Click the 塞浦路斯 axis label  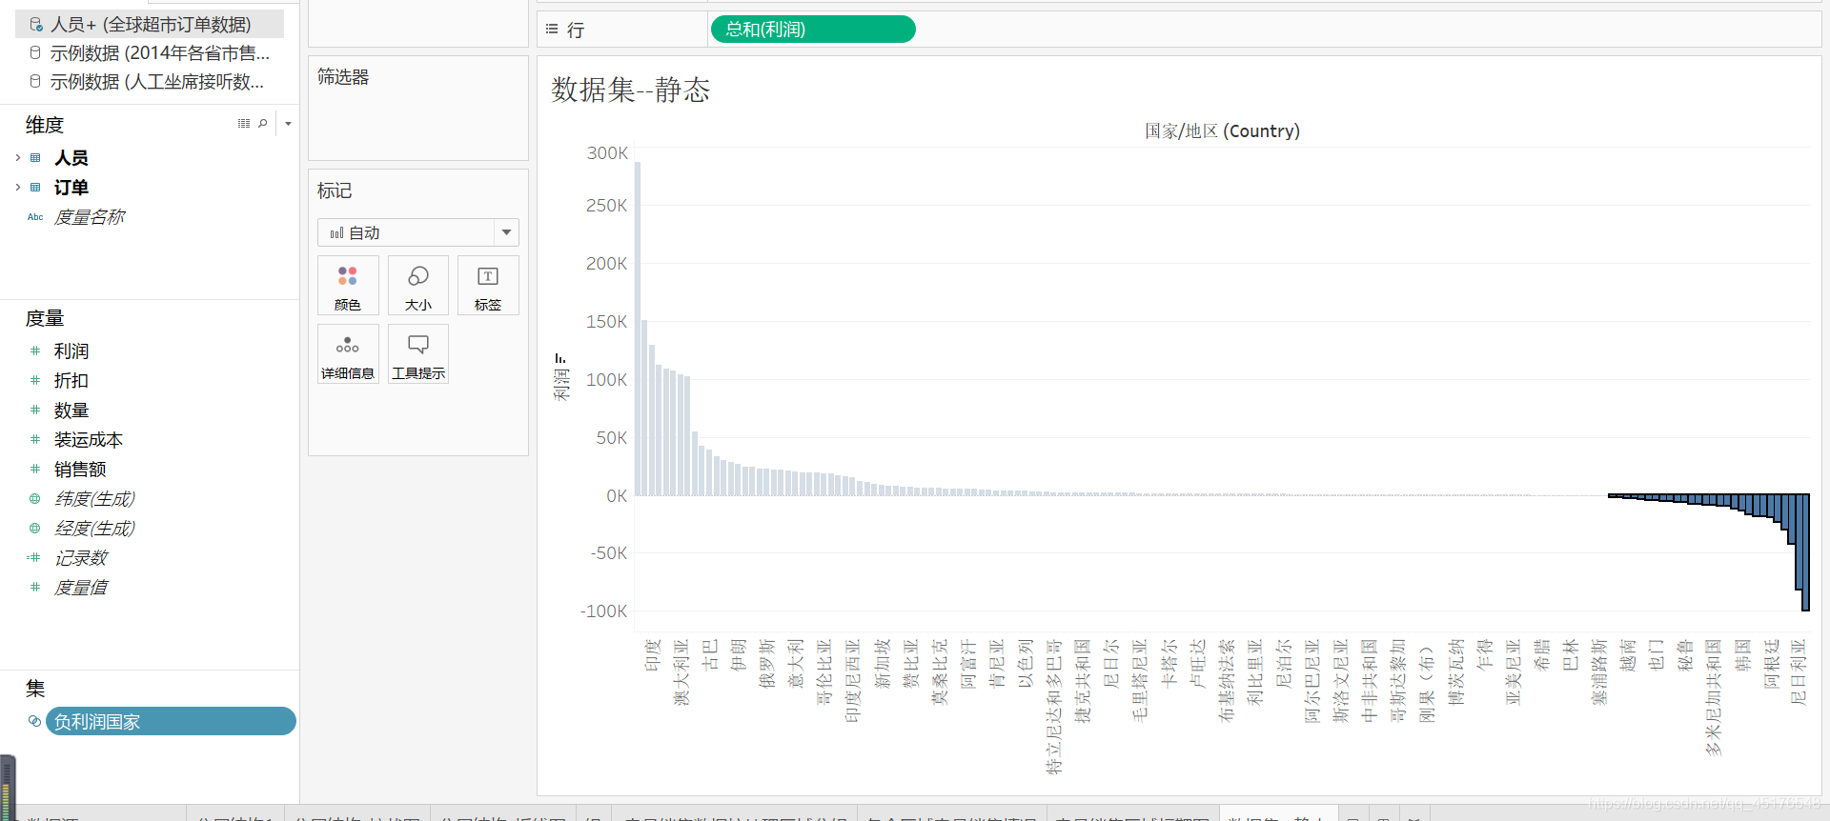tap(1599, 671)
